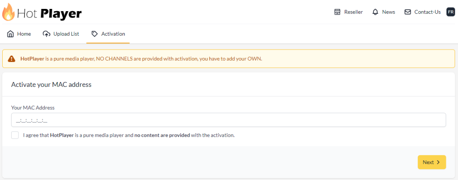Tick the pure media player agreement checkbox

pos(15,135)
